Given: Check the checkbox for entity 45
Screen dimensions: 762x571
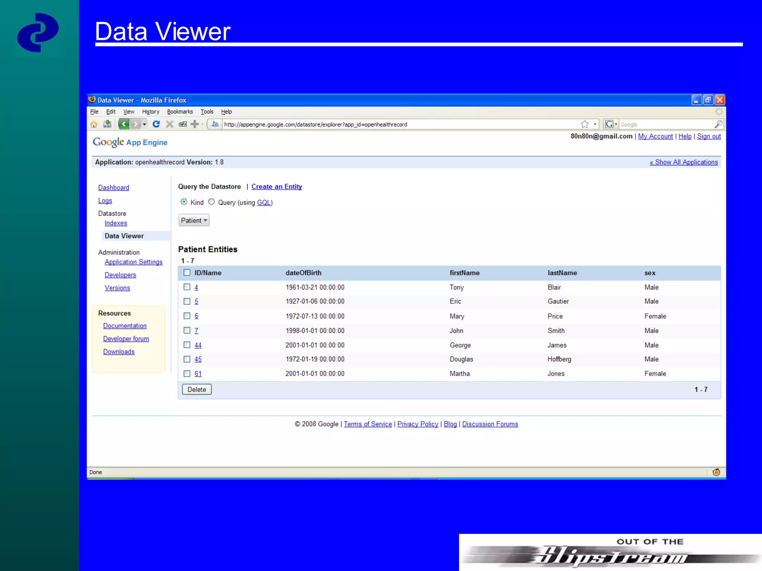Looking at the screenshot, I should [187, 359].
